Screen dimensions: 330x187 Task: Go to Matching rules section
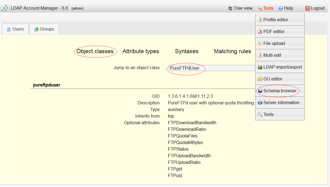point(232,51)
